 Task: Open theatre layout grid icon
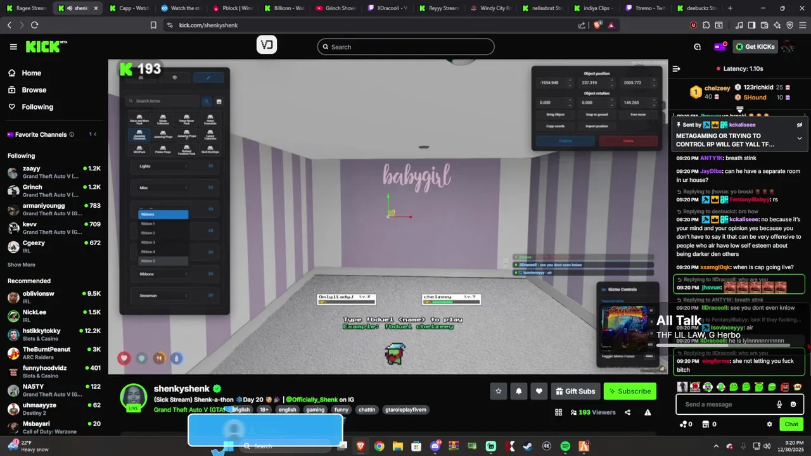558,412
